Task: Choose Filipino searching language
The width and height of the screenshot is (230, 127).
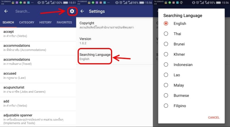Action: (x=166, y=106)
